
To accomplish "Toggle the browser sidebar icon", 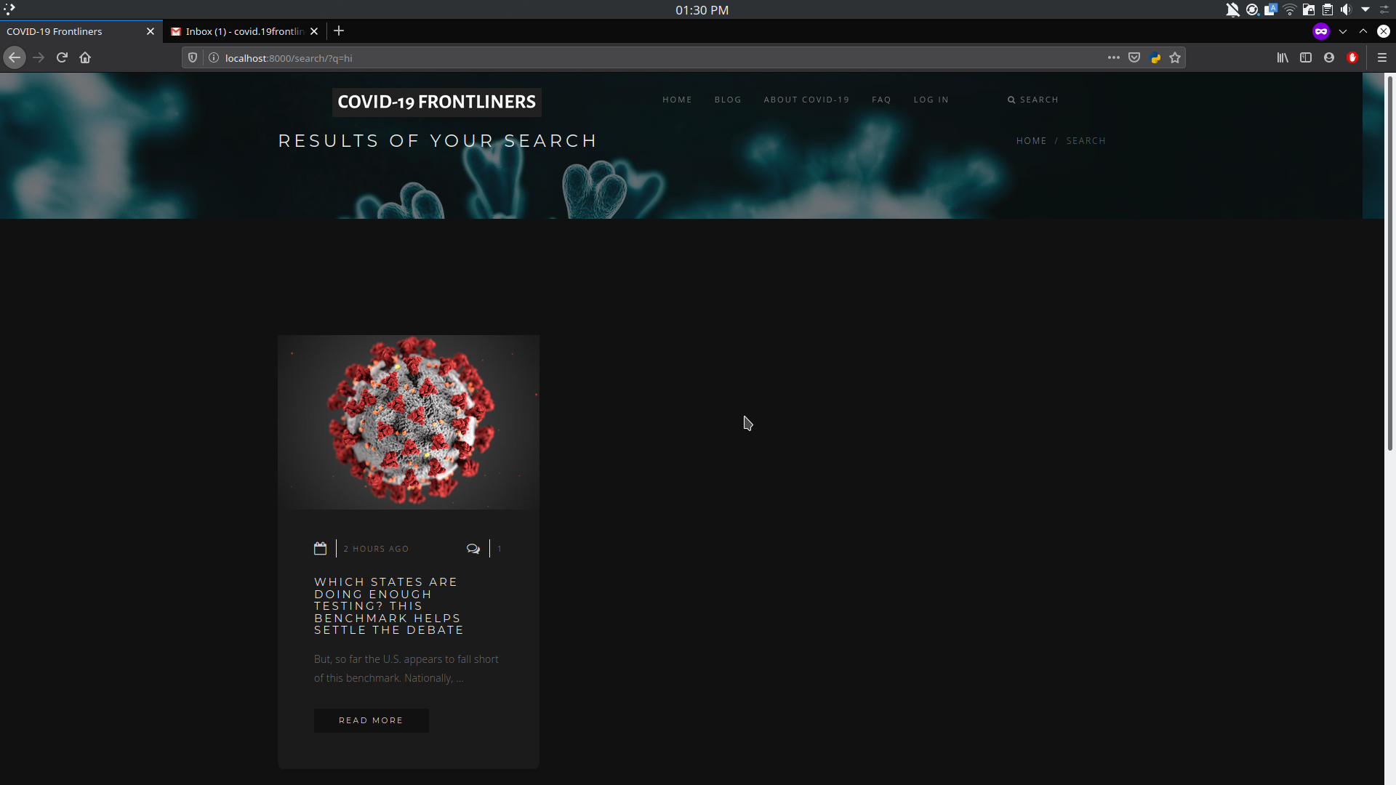I will tap(1306, 57).
